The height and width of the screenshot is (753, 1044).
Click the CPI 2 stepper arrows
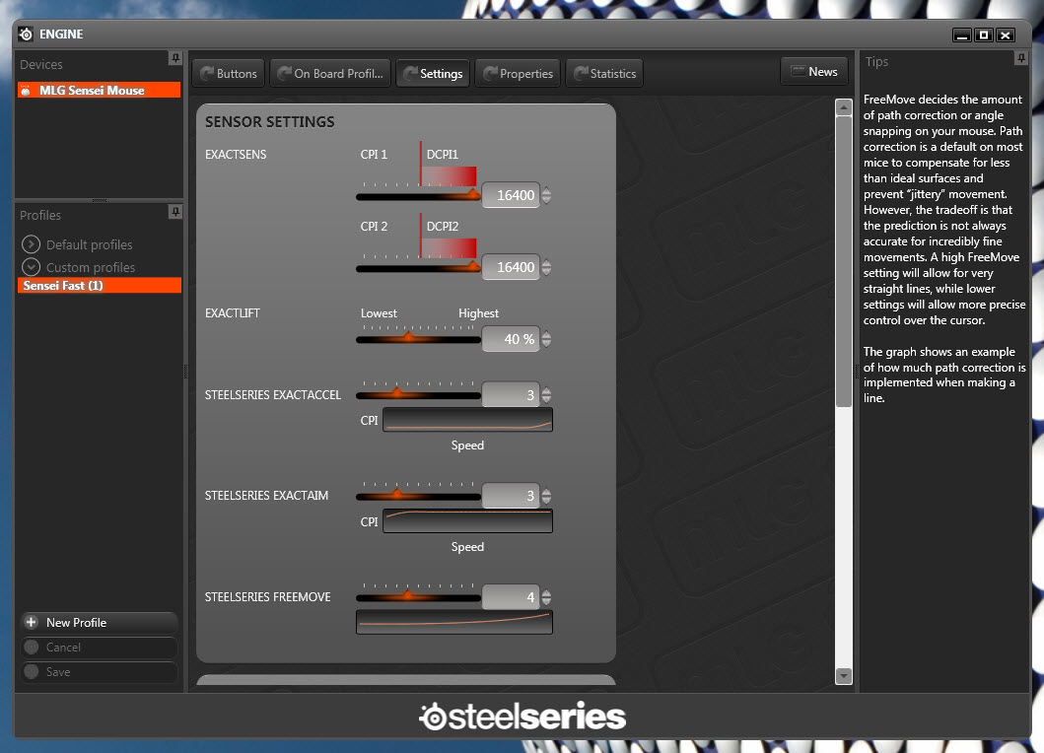[x=546, y=267]
